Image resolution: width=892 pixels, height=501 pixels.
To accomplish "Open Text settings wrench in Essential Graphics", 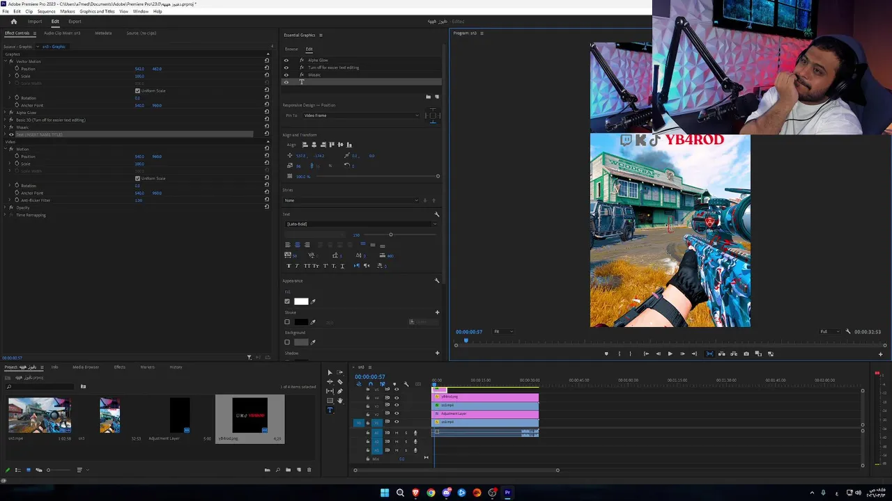I will click(x=437, y=214).
